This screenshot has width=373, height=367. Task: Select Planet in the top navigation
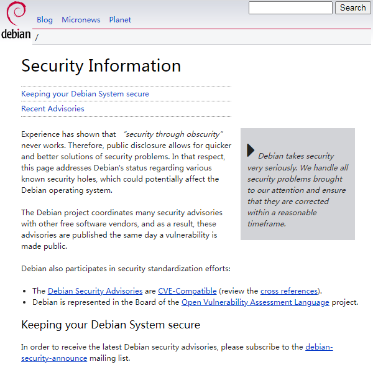pyautogui.click(x=120, y=19)
